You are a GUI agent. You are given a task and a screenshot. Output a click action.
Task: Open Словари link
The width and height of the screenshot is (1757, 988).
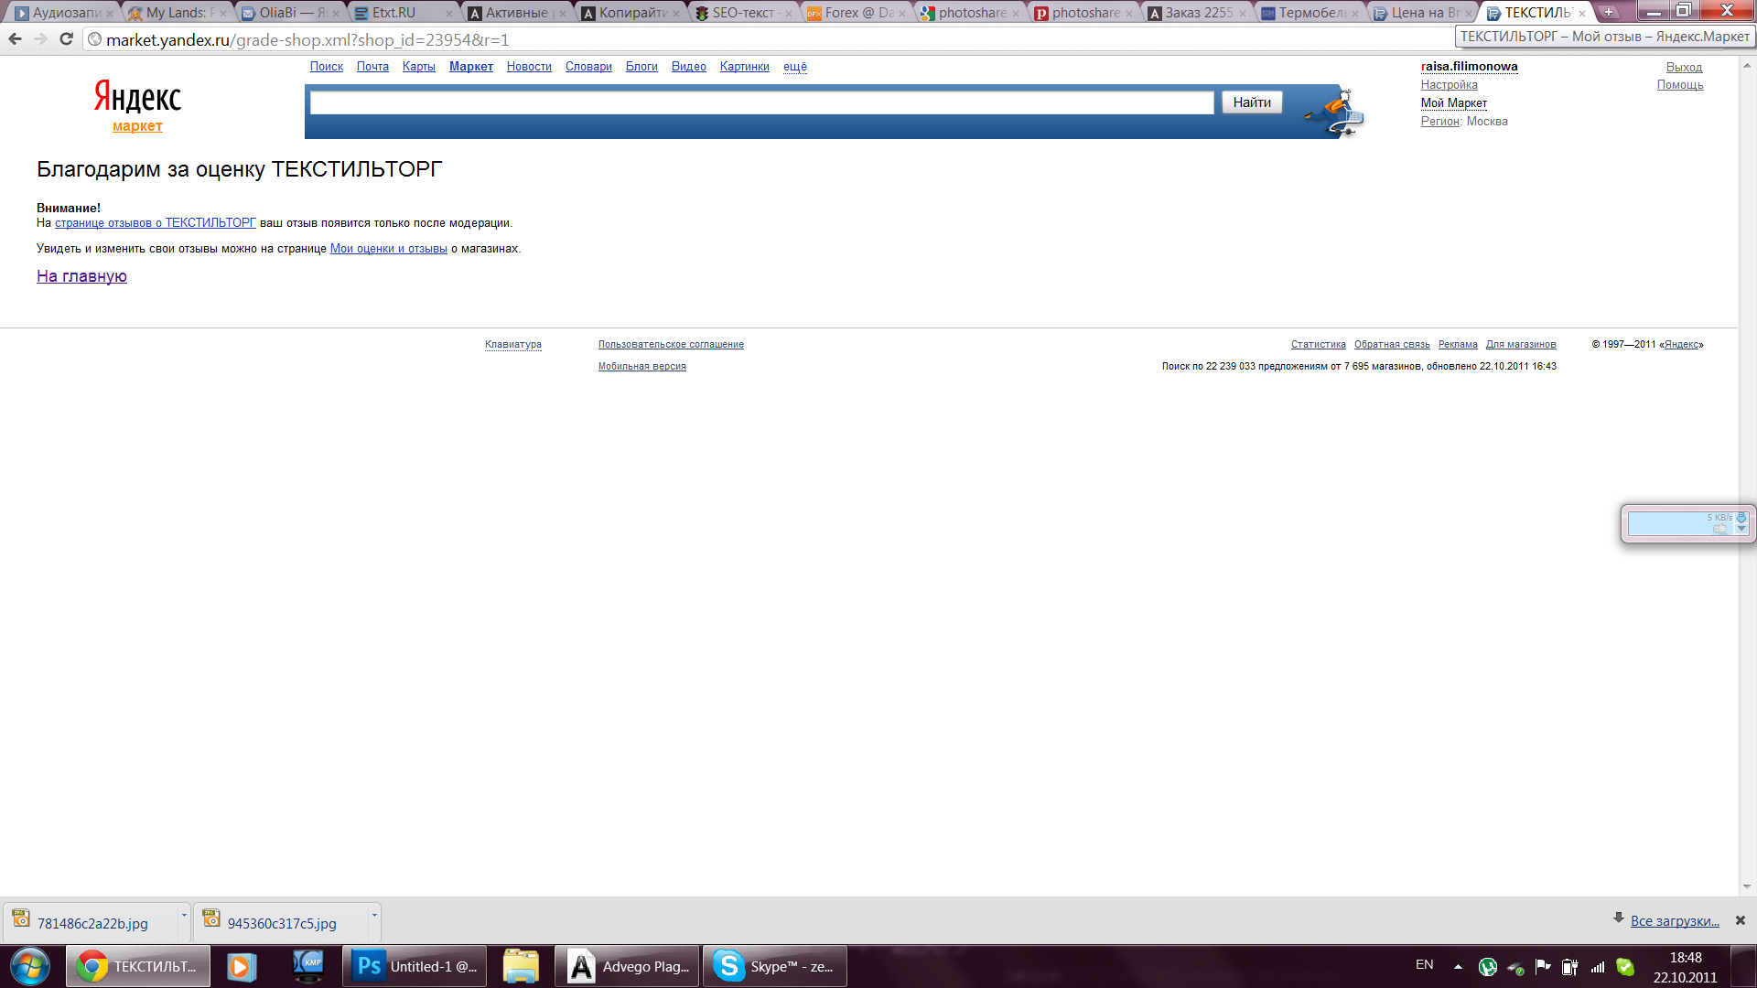[588, 67]
